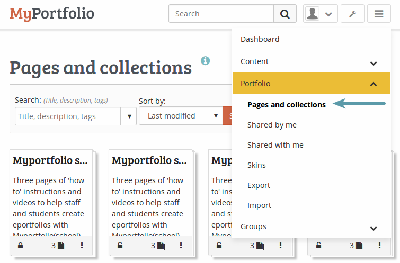Show the page count on the first card
Image resolution: width=400 pixels, height=263 pixels.
point(58,246)
